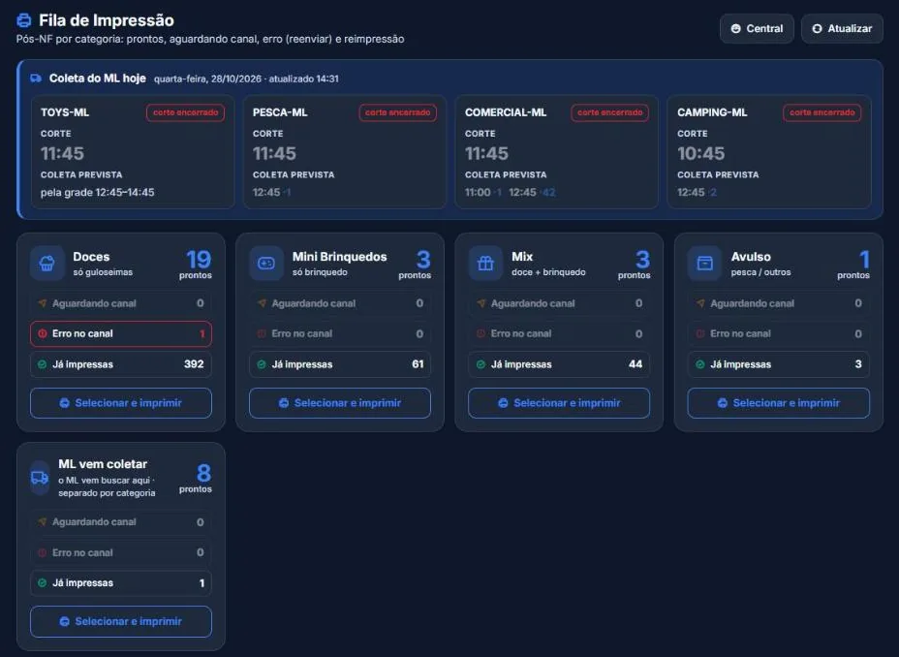The image size is (899, 657).
Task: Click the error icon in Mix Erro no canal
Action: point(481,333)
